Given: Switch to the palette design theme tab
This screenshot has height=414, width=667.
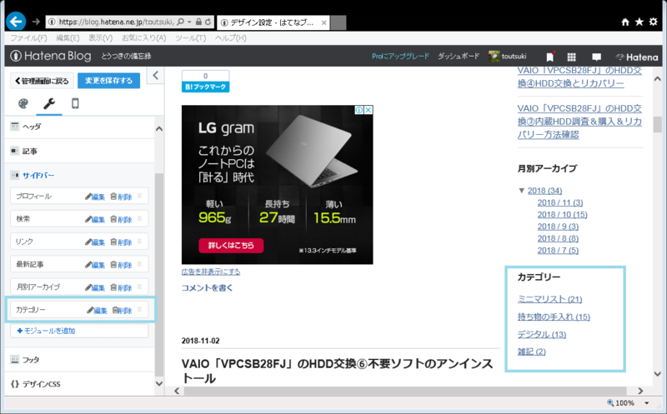Looking at the screenshot, I should (23, 103).
